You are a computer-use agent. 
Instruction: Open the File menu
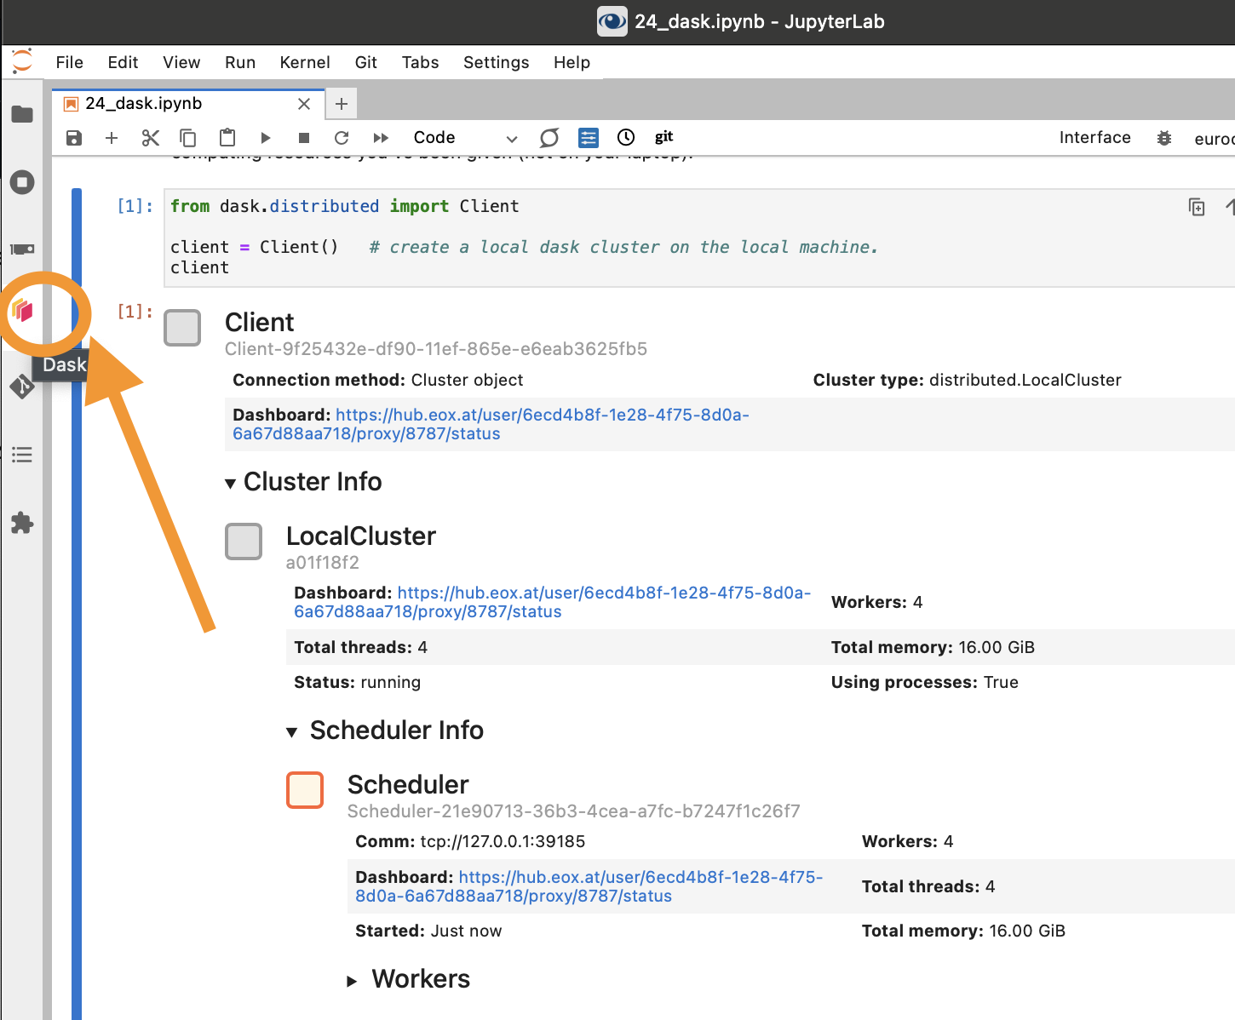[70, 62]
